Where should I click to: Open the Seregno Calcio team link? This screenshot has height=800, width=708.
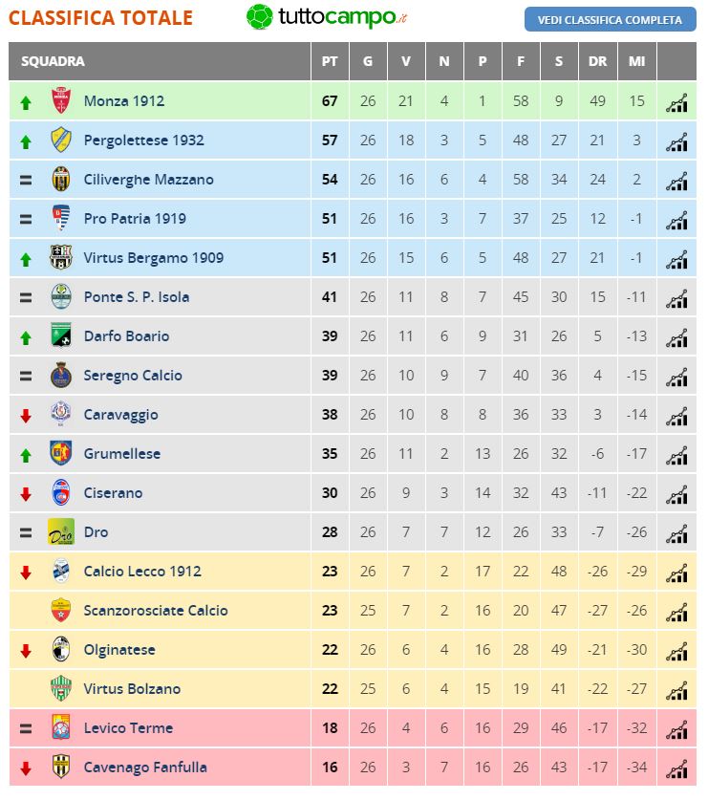(x=133, y=376)
